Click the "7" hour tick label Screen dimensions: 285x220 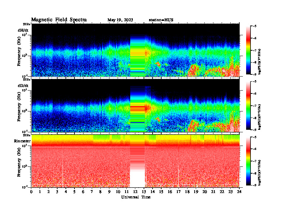pos(92,192)
